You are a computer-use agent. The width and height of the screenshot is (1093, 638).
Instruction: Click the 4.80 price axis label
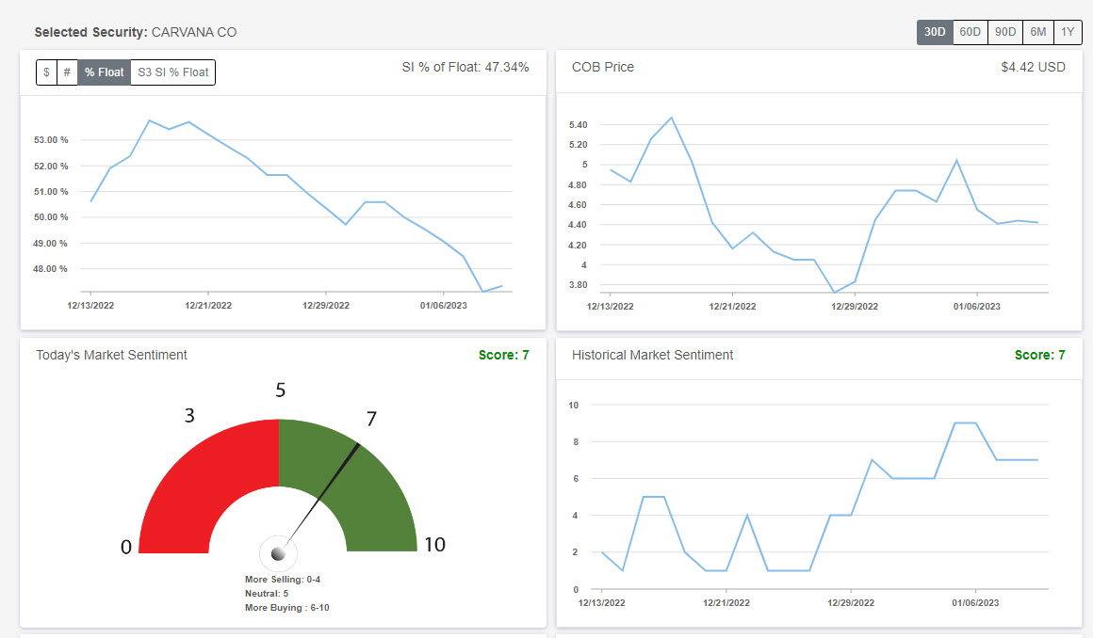[x=578, y=185]
